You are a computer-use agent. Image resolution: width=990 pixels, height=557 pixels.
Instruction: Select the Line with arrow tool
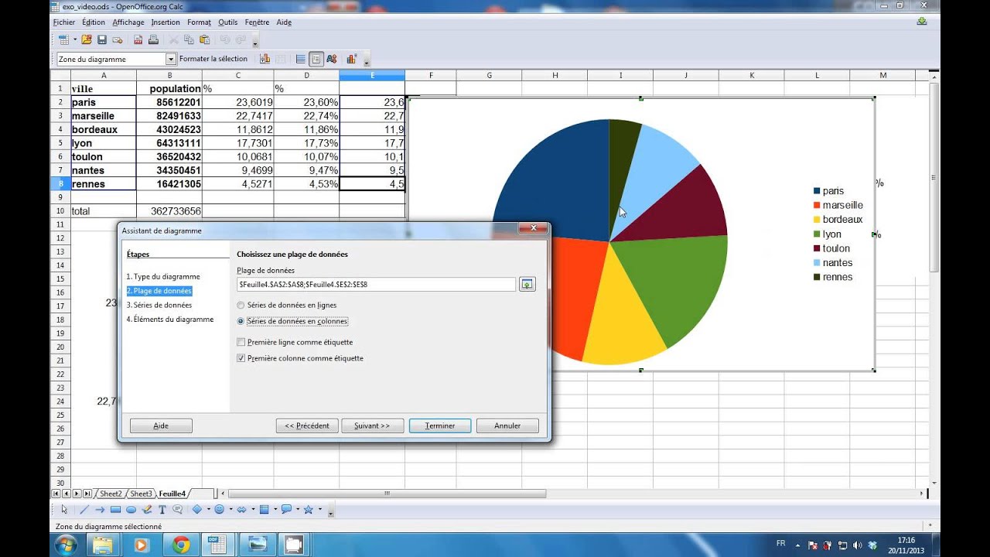(x=100, y=509)
